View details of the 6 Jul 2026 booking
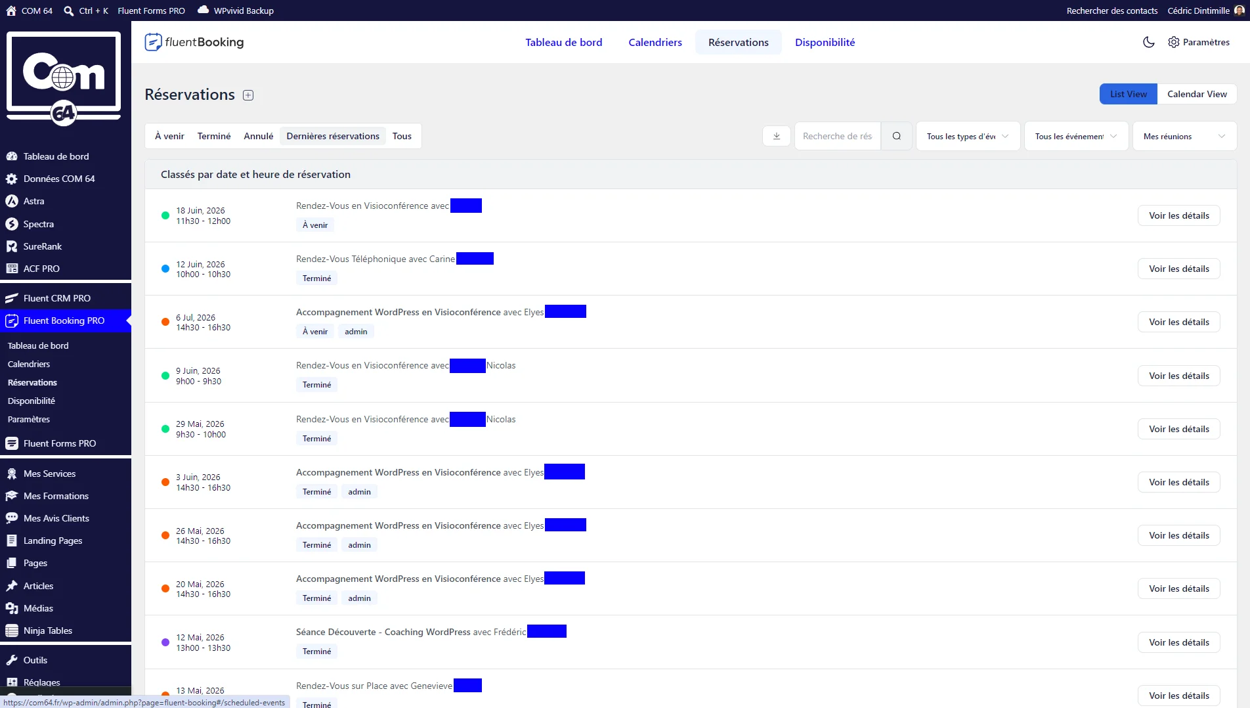1250x708 pixels. click(x=1178, y=322)
